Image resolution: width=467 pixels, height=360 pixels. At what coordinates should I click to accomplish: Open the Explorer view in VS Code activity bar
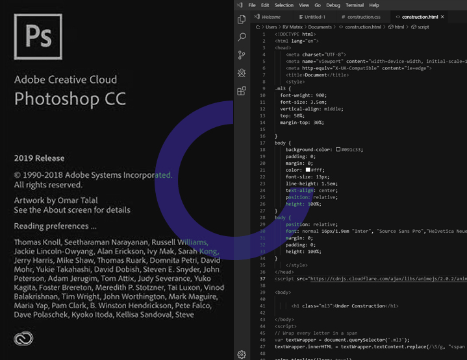242,19
